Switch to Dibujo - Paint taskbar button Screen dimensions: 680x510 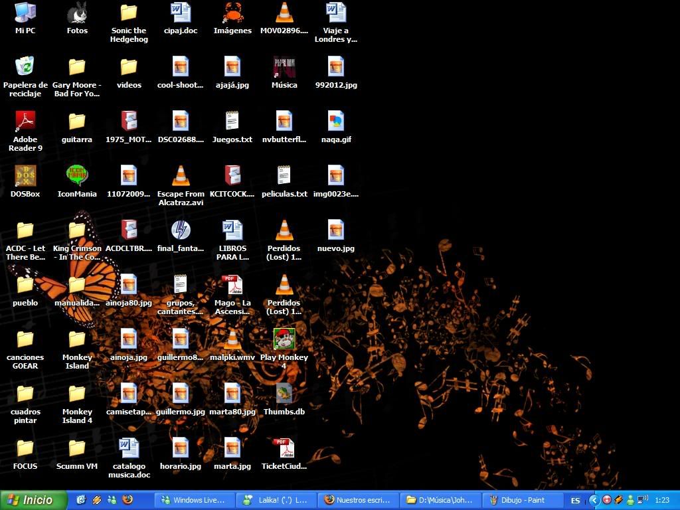point(521,500)
